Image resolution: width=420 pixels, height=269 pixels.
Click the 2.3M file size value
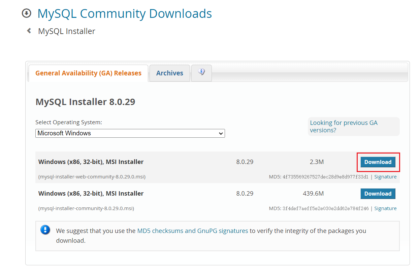pyautogui.click(x=317, y=162)
